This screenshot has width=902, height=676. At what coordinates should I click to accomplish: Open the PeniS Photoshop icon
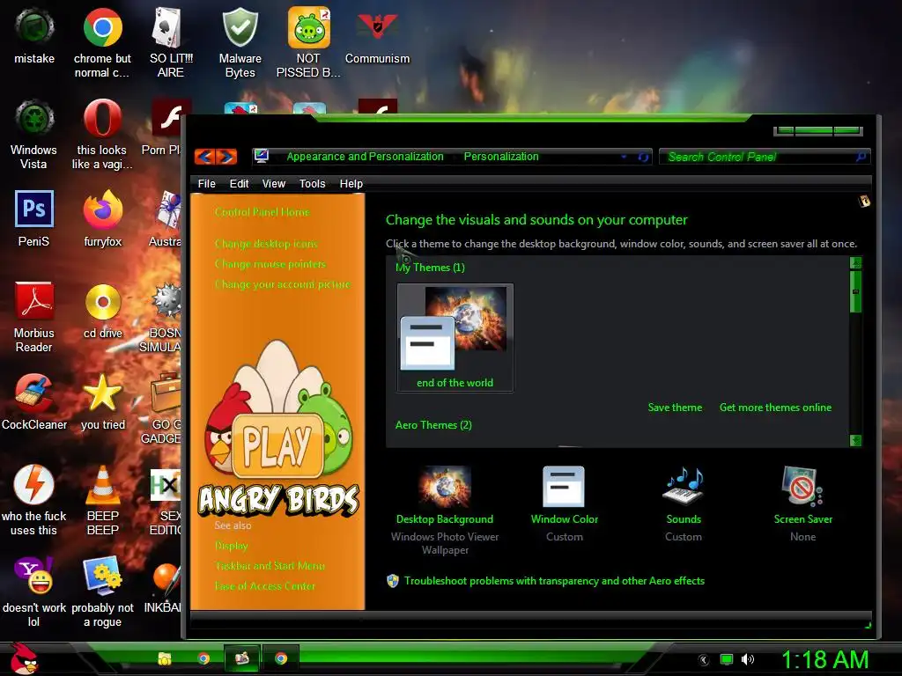pyautogui.click(x=34, y=218)
